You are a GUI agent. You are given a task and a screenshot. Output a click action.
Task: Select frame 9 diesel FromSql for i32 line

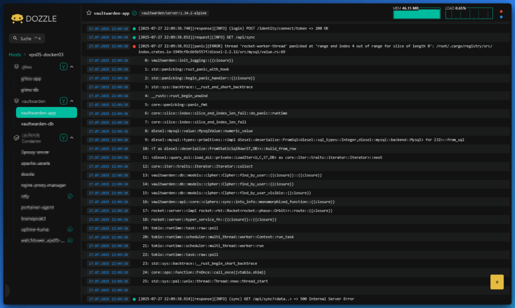304,140
